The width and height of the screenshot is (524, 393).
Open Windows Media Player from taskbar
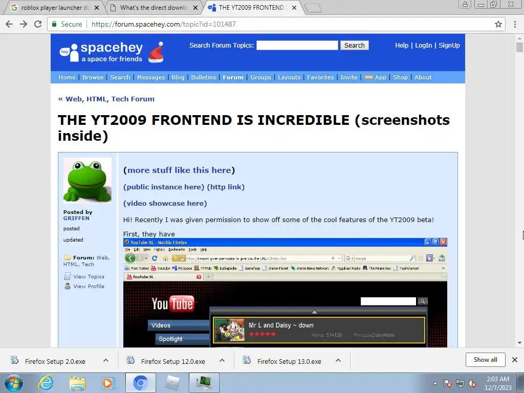coord(108,383)
